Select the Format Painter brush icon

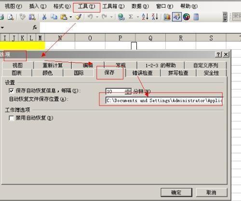tap(78, 17)
